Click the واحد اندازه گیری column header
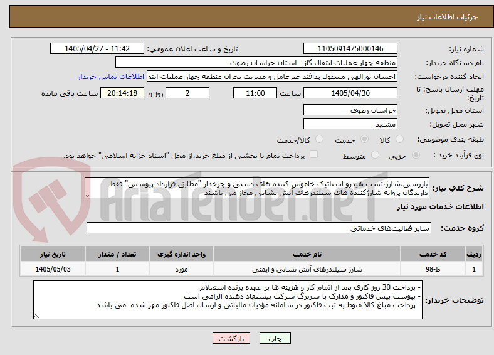 (x=181, y=254)
